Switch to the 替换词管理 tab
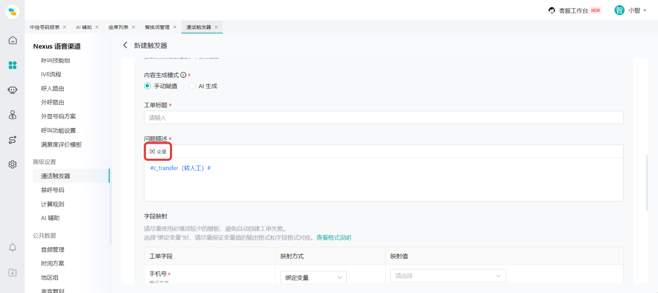Screen dimensions: 658x293 tap(157, 27)
